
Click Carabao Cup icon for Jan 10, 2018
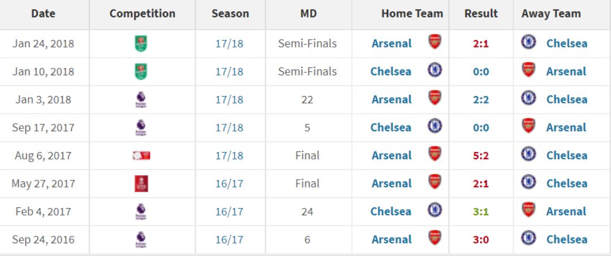pyautogui.click(x=141, y=72)
